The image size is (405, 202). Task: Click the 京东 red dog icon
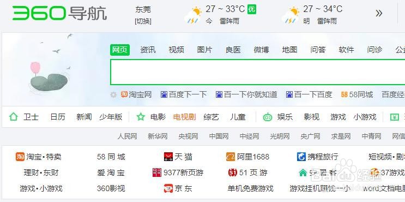pyautogui.click(x=168, y=188)
